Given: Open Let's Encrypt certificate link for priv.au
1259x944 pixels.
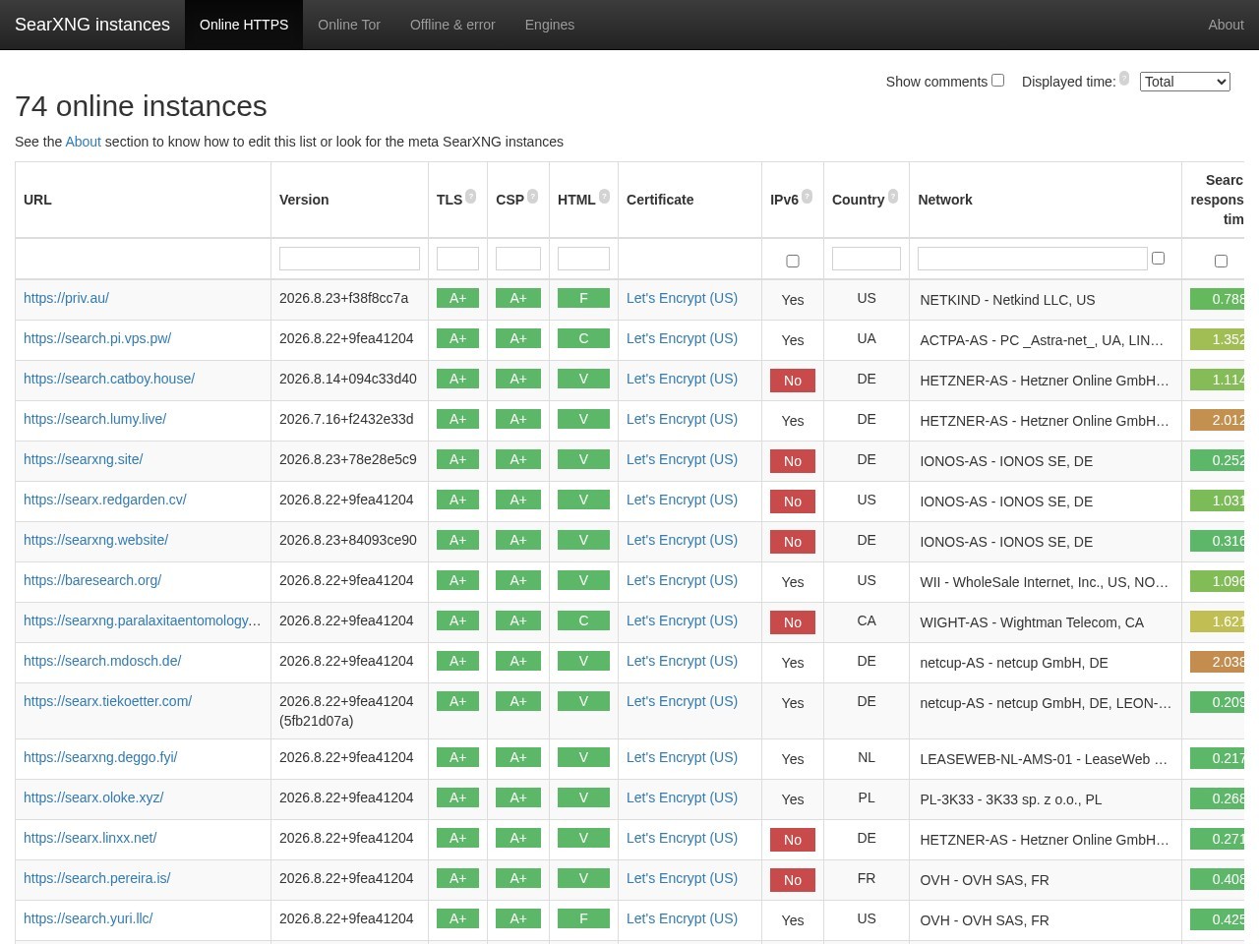Looking at the screenshot, I should [682, 298].
